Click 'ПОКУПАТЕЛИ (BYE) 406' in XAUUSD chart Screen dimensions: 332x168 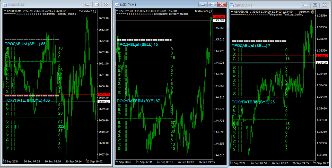pos(27,100)
